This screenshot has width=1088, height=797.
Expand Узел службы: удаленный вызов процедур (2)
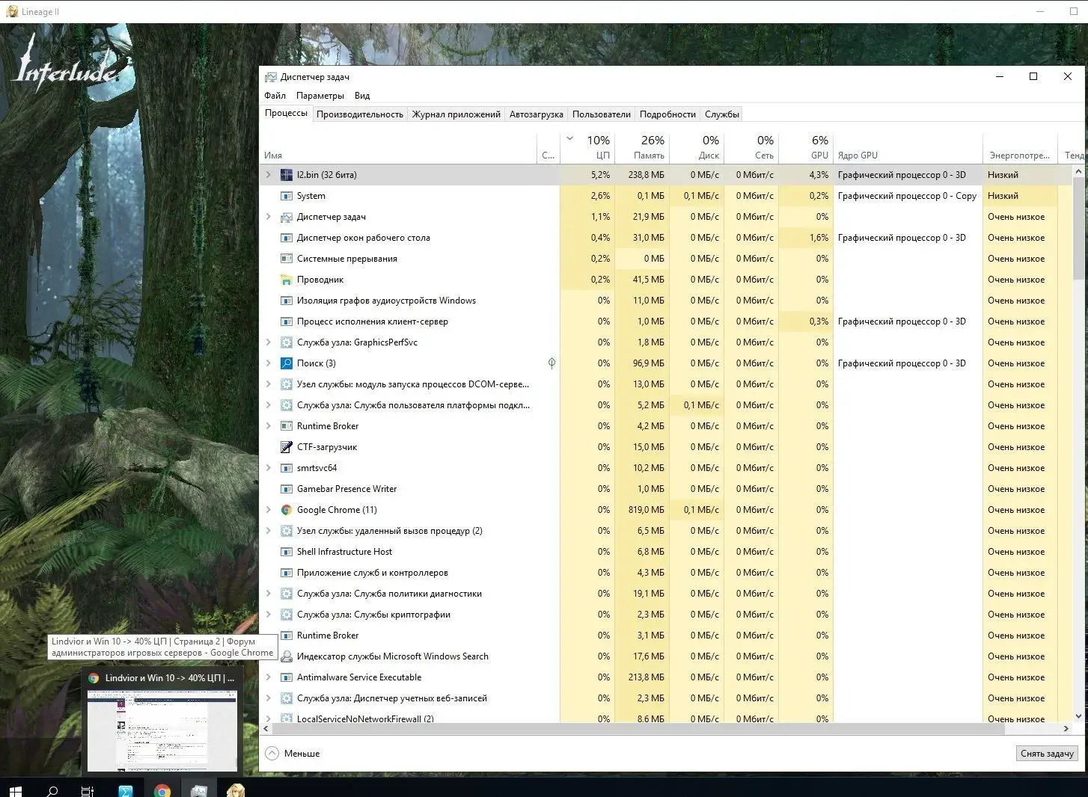(x=269, y=531)
